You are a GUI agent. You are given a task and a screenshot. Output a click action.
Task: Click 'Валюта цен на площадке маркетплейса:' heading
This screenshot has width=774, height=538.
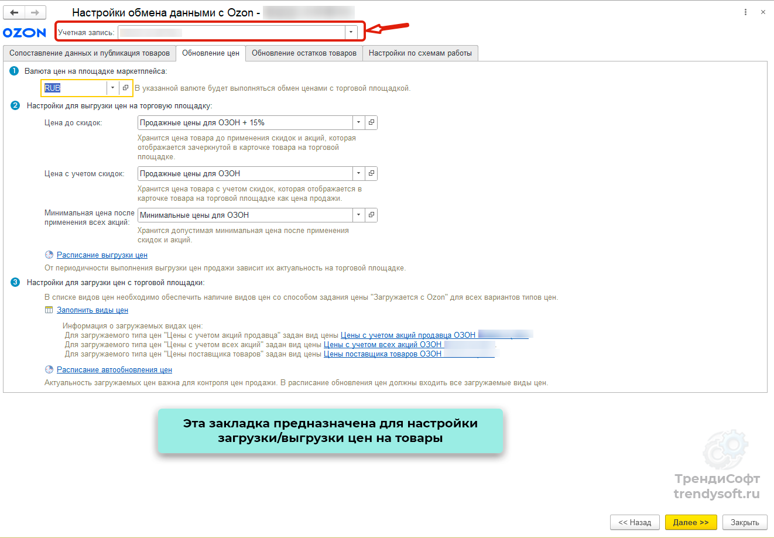point(95,71)
